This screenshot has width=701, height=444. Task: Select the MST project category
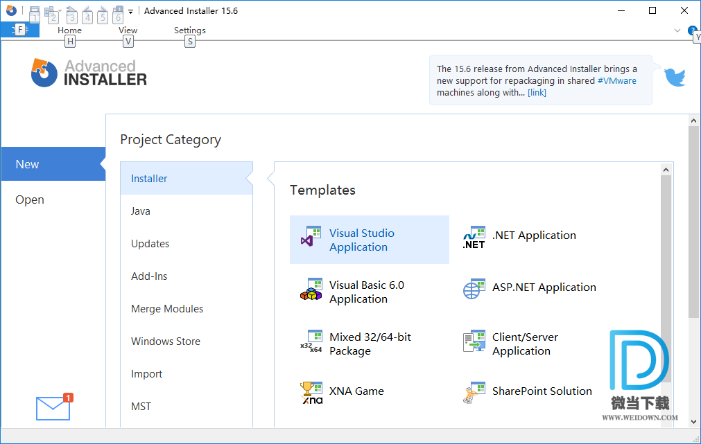pos(187,407)
